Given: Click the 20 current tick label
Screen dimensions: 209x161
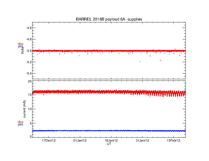Looking at the screenshot, I should pyautogui.click(x=30, y=81).
